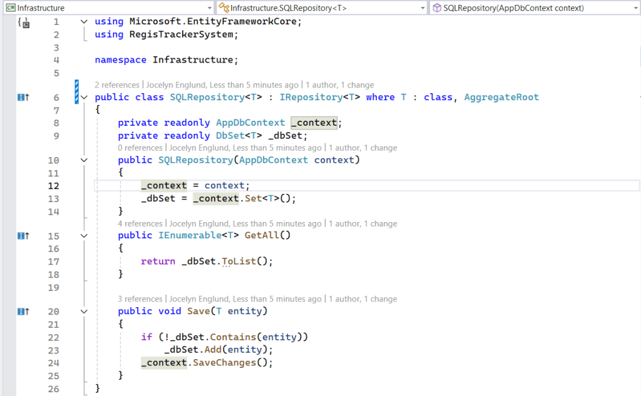Screen dimensions: 641x396
Task: Show "4 references" for the GetAll method
Action: point(140,224)
